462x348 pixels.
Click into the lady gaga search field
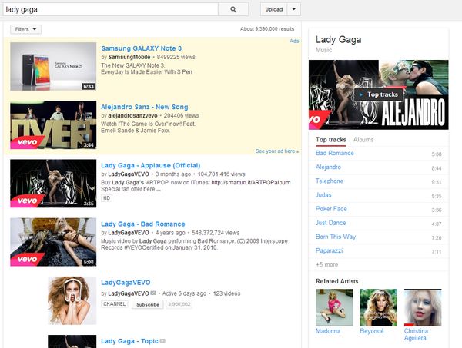pos(110,9)
